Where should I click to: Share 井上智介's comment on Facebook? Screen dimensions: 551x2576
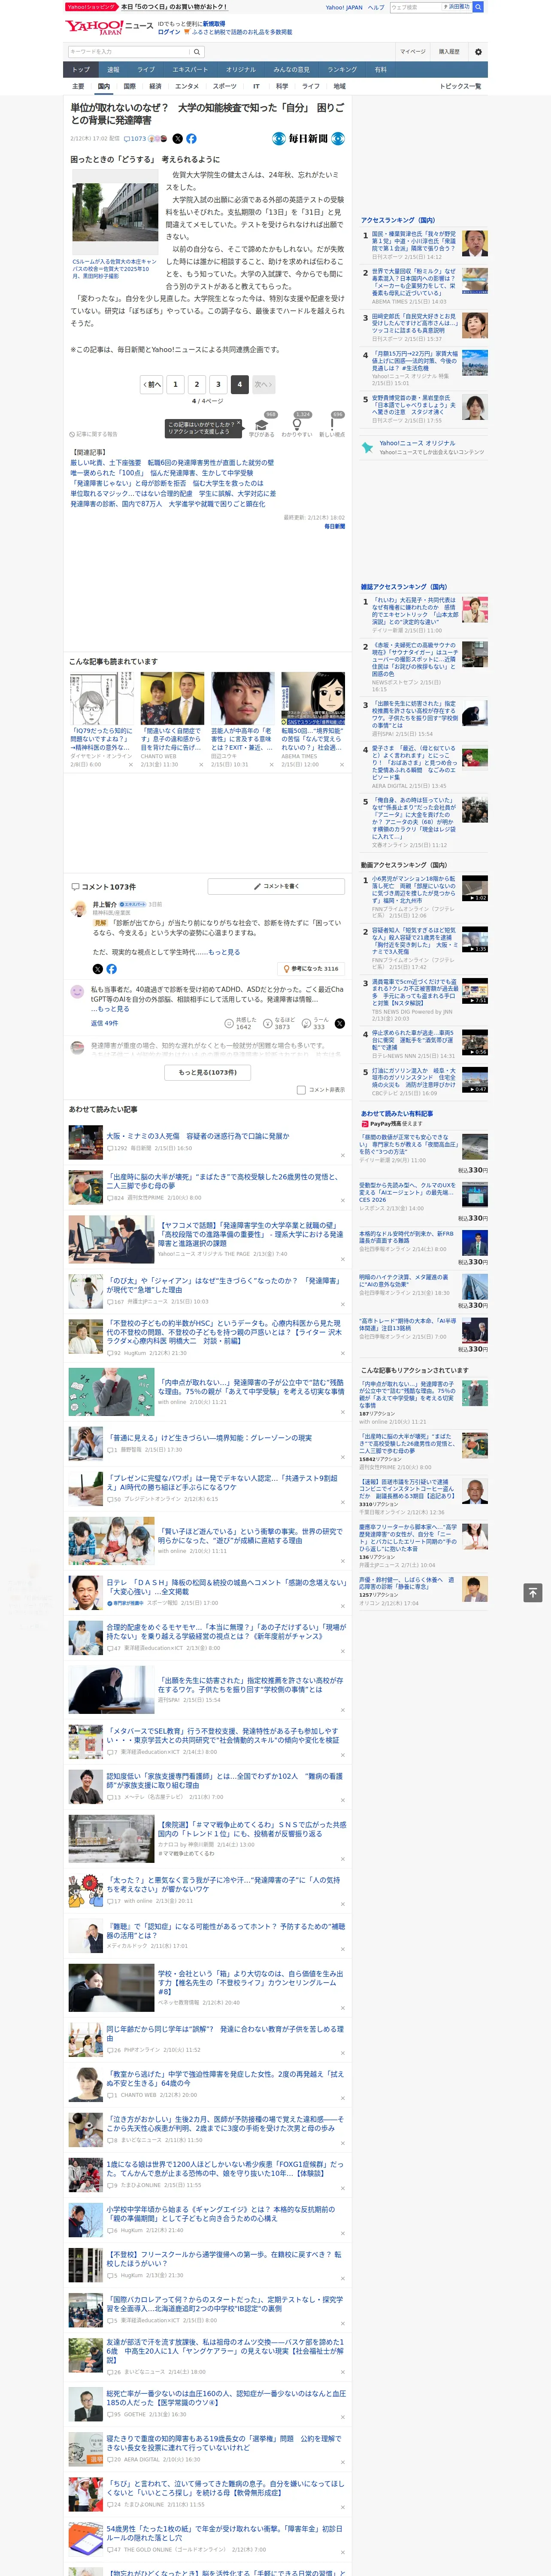[x=111, y=969]
